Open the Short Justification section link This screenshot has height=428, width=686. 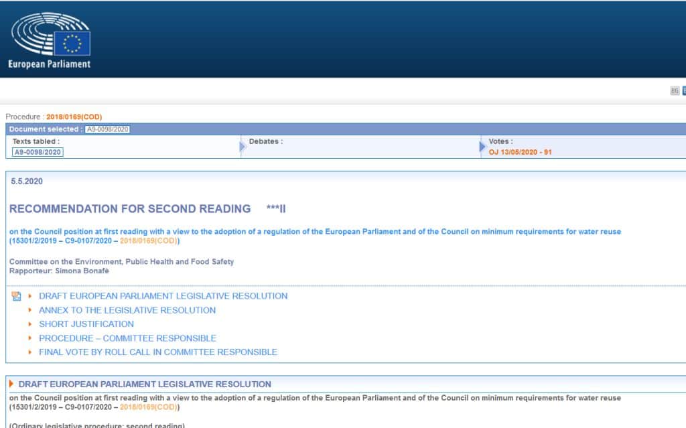(86, 324)
